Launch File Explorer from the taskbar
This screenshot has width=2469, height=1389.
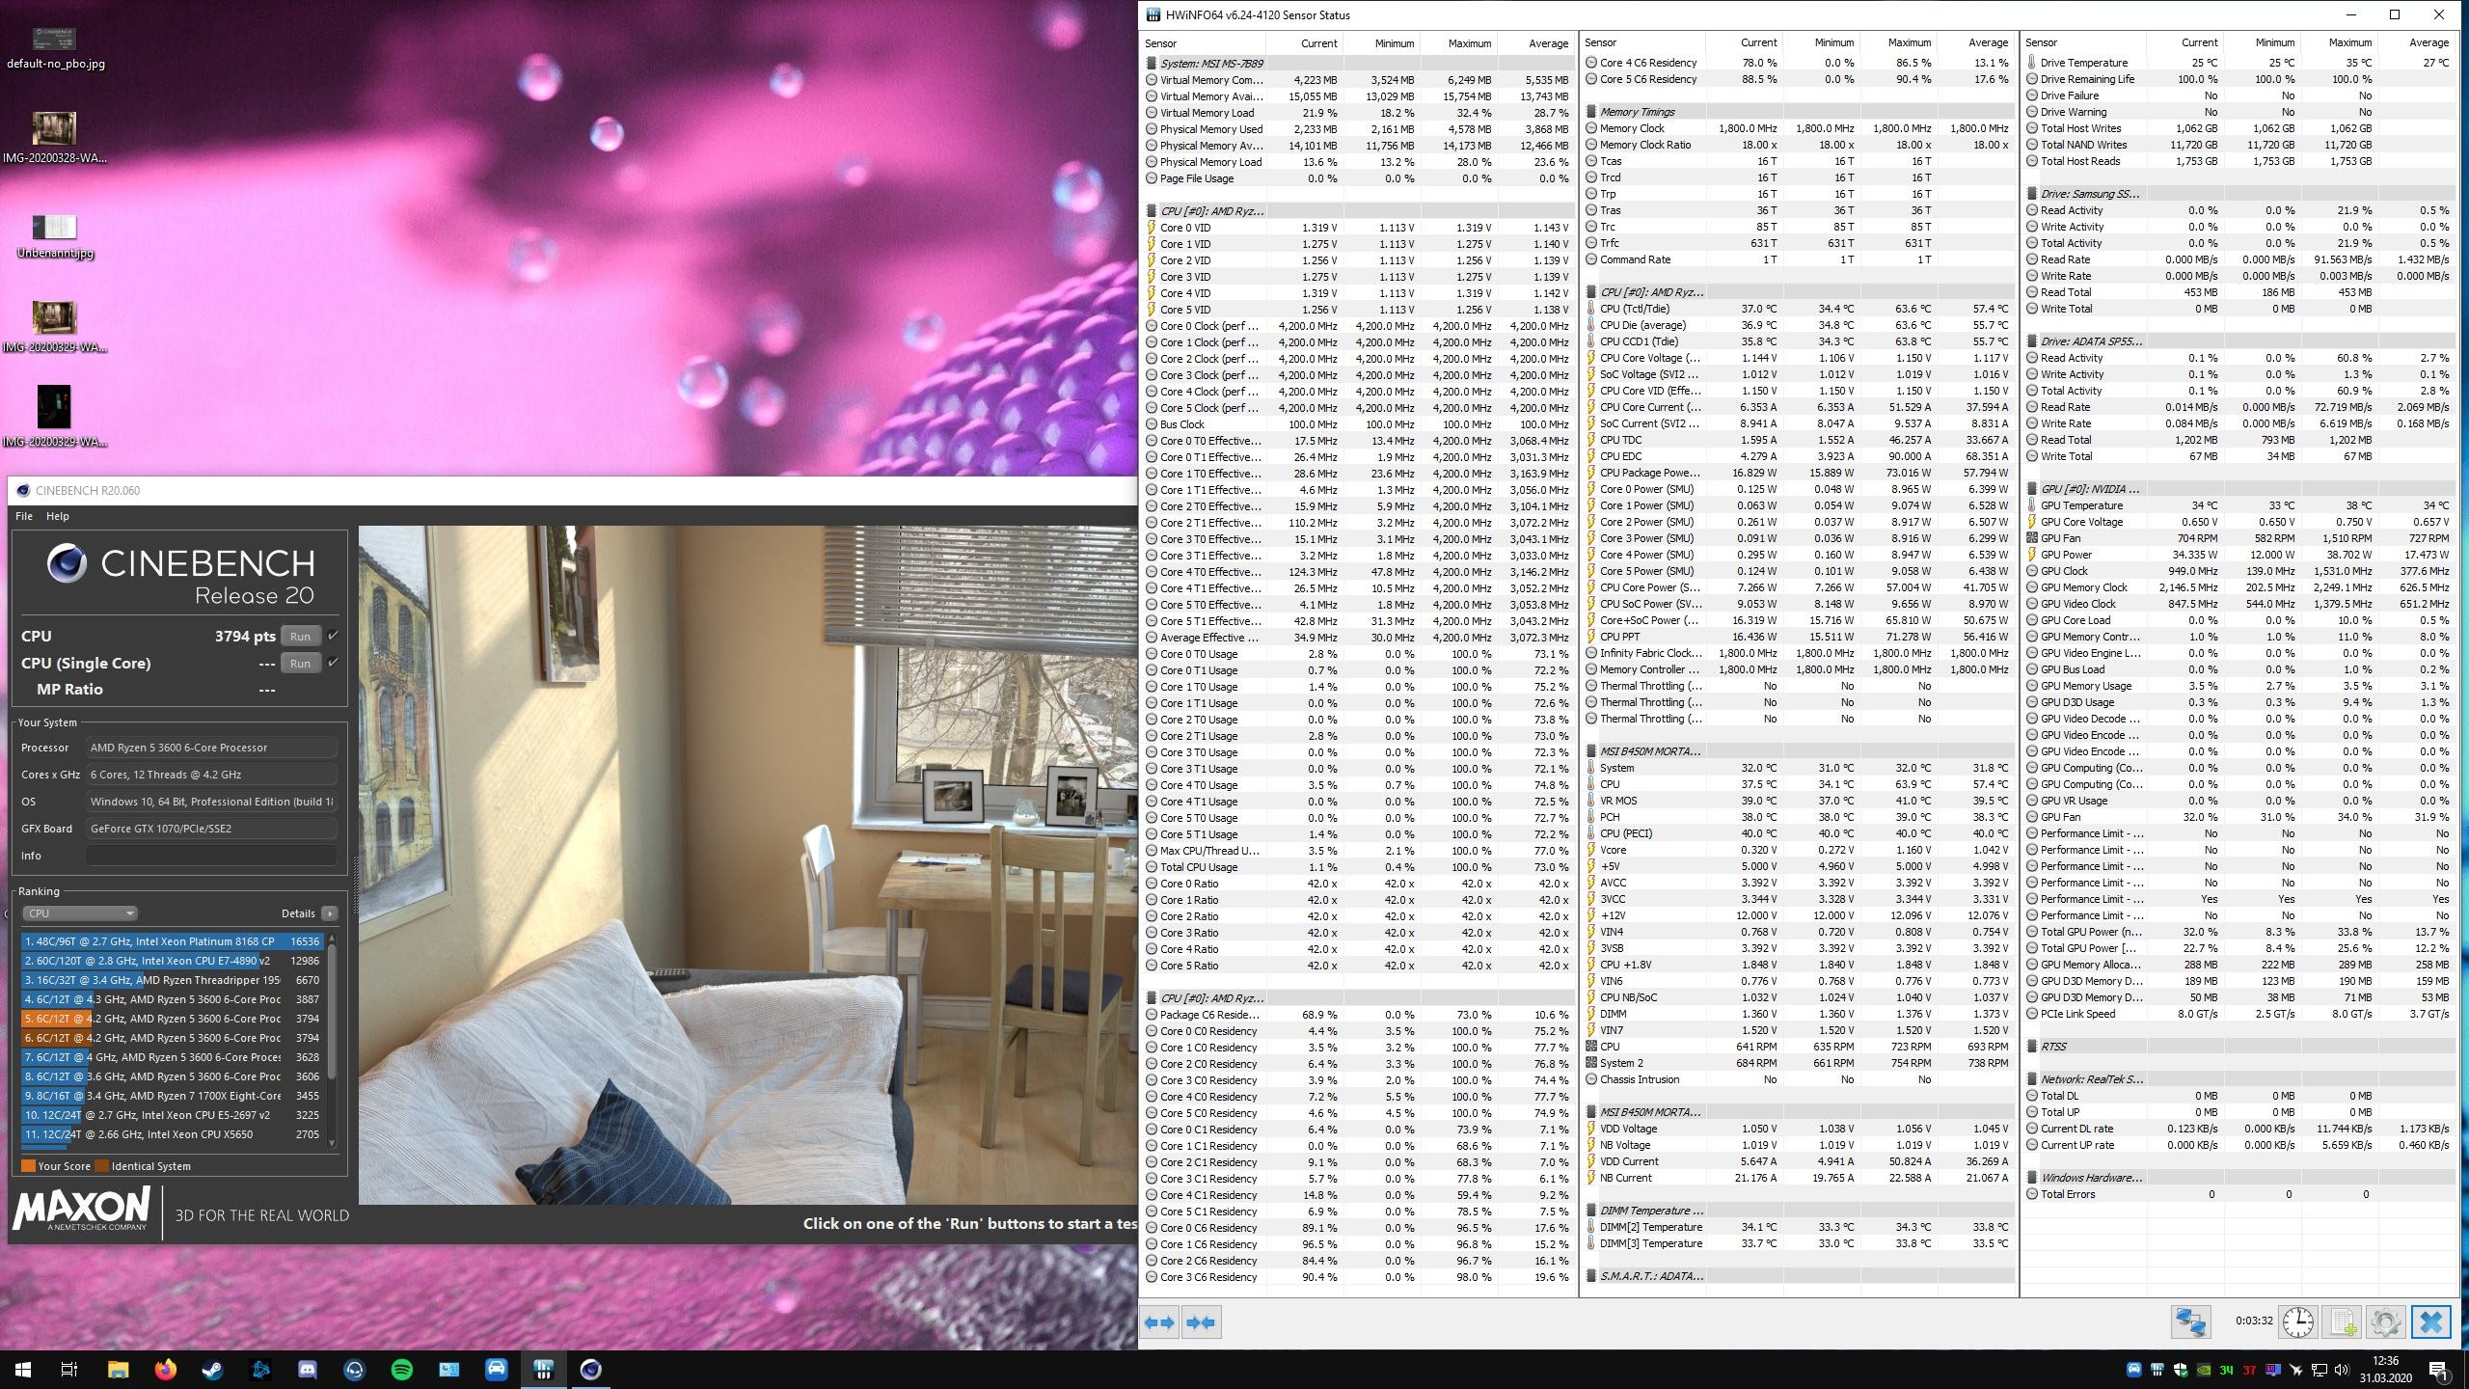(118, 1370)
